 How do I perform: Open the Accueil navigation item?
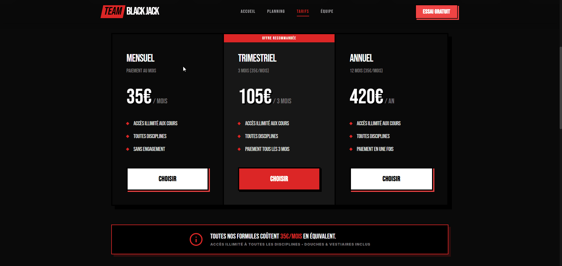(x=248, y=11)
